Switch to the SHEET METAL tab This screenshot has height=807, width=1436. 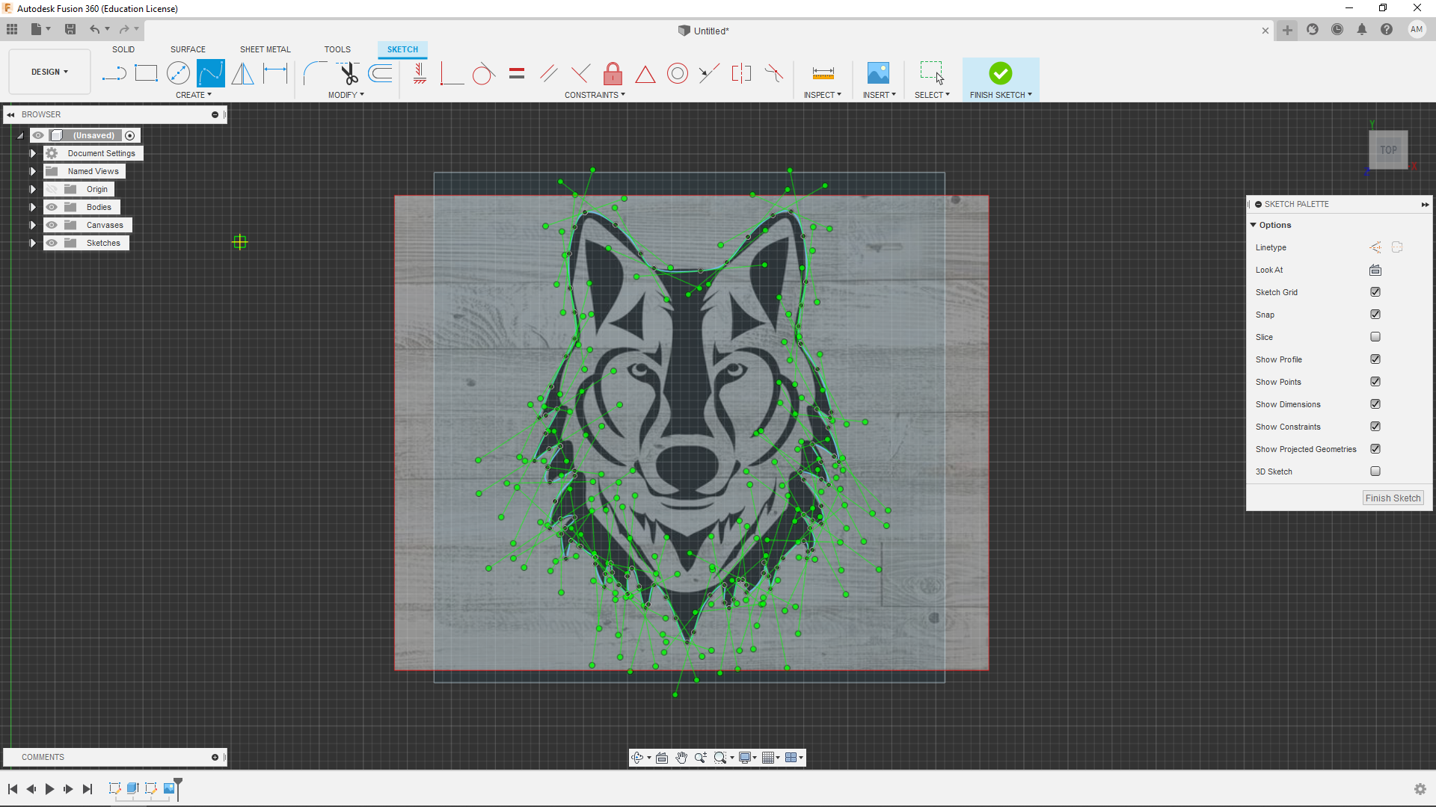point(265,49)
